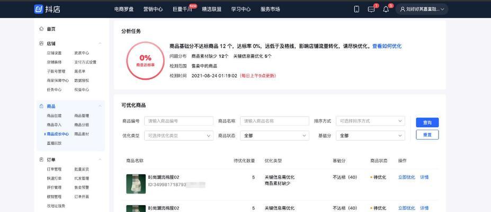The width and height of the screenshot is (491, 212).
Task: Open 商品创建 in the sidebar
Action: click(x=54, y=116)
